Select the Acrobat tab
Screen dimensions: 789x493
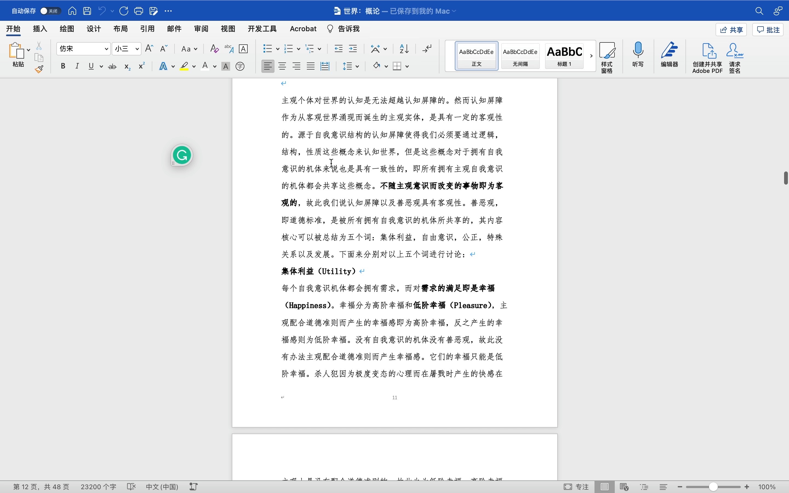coord(303,29)
